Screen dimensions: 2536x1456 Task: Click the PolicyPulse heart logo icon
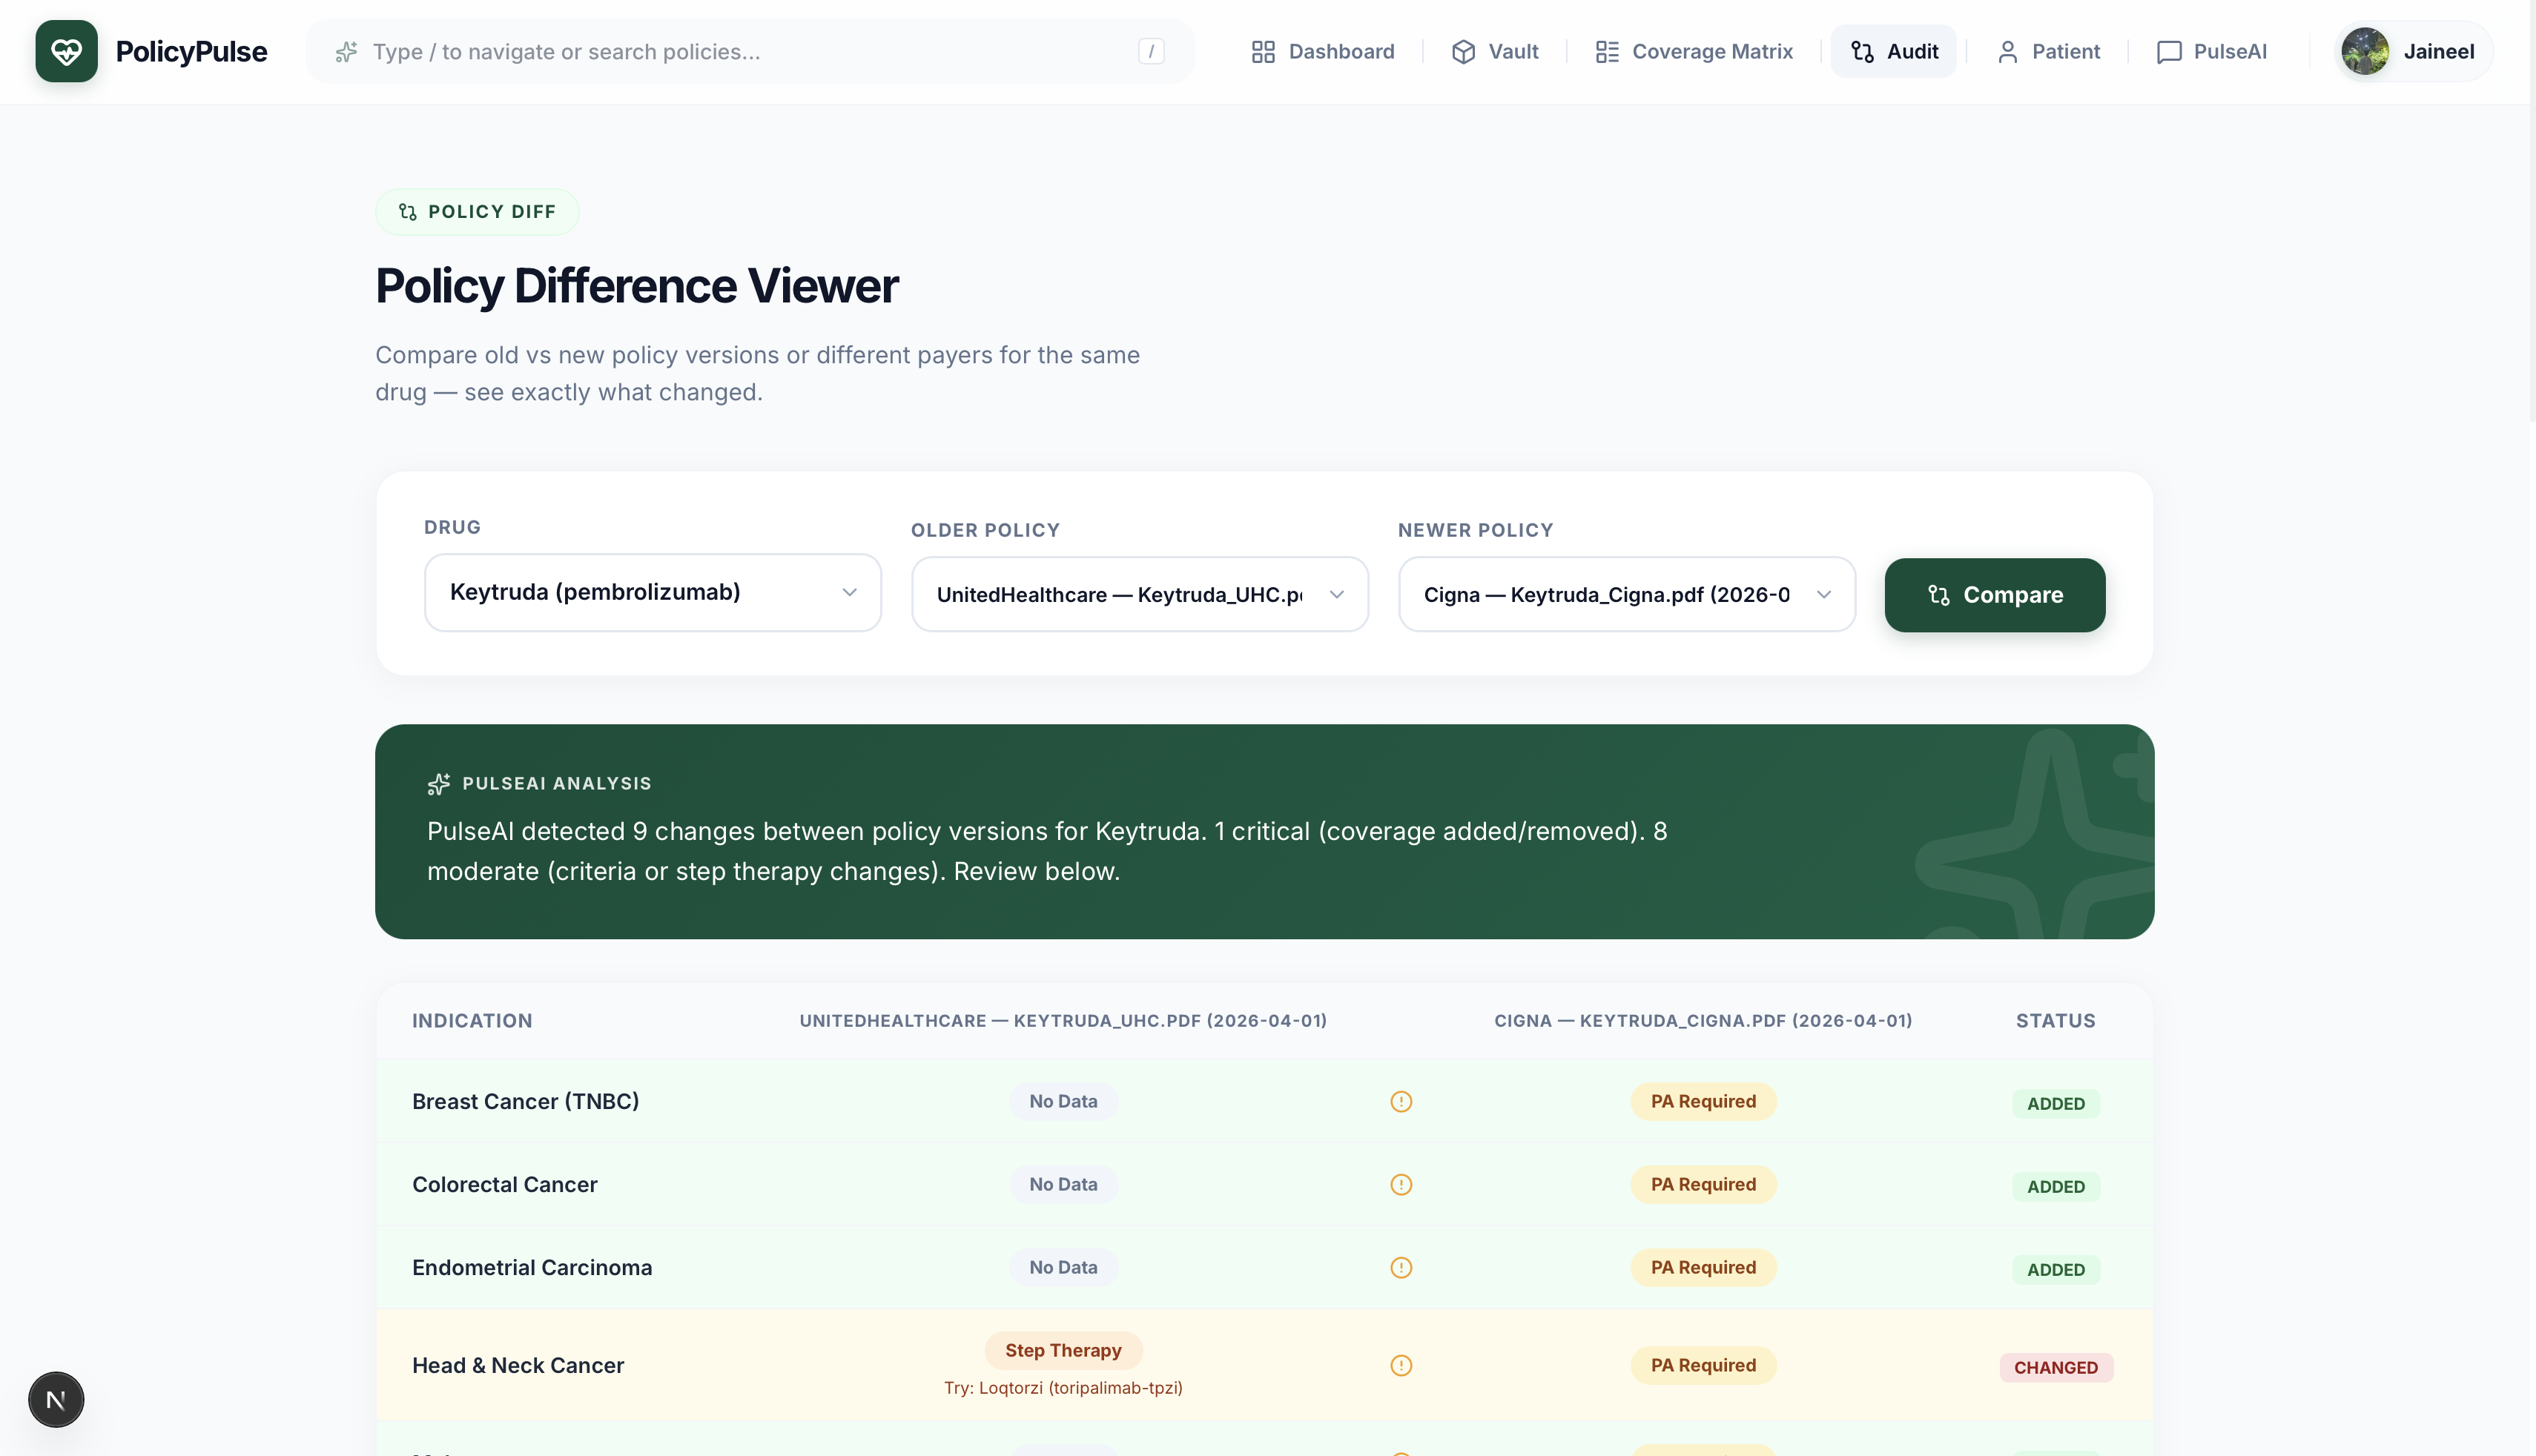66,51
